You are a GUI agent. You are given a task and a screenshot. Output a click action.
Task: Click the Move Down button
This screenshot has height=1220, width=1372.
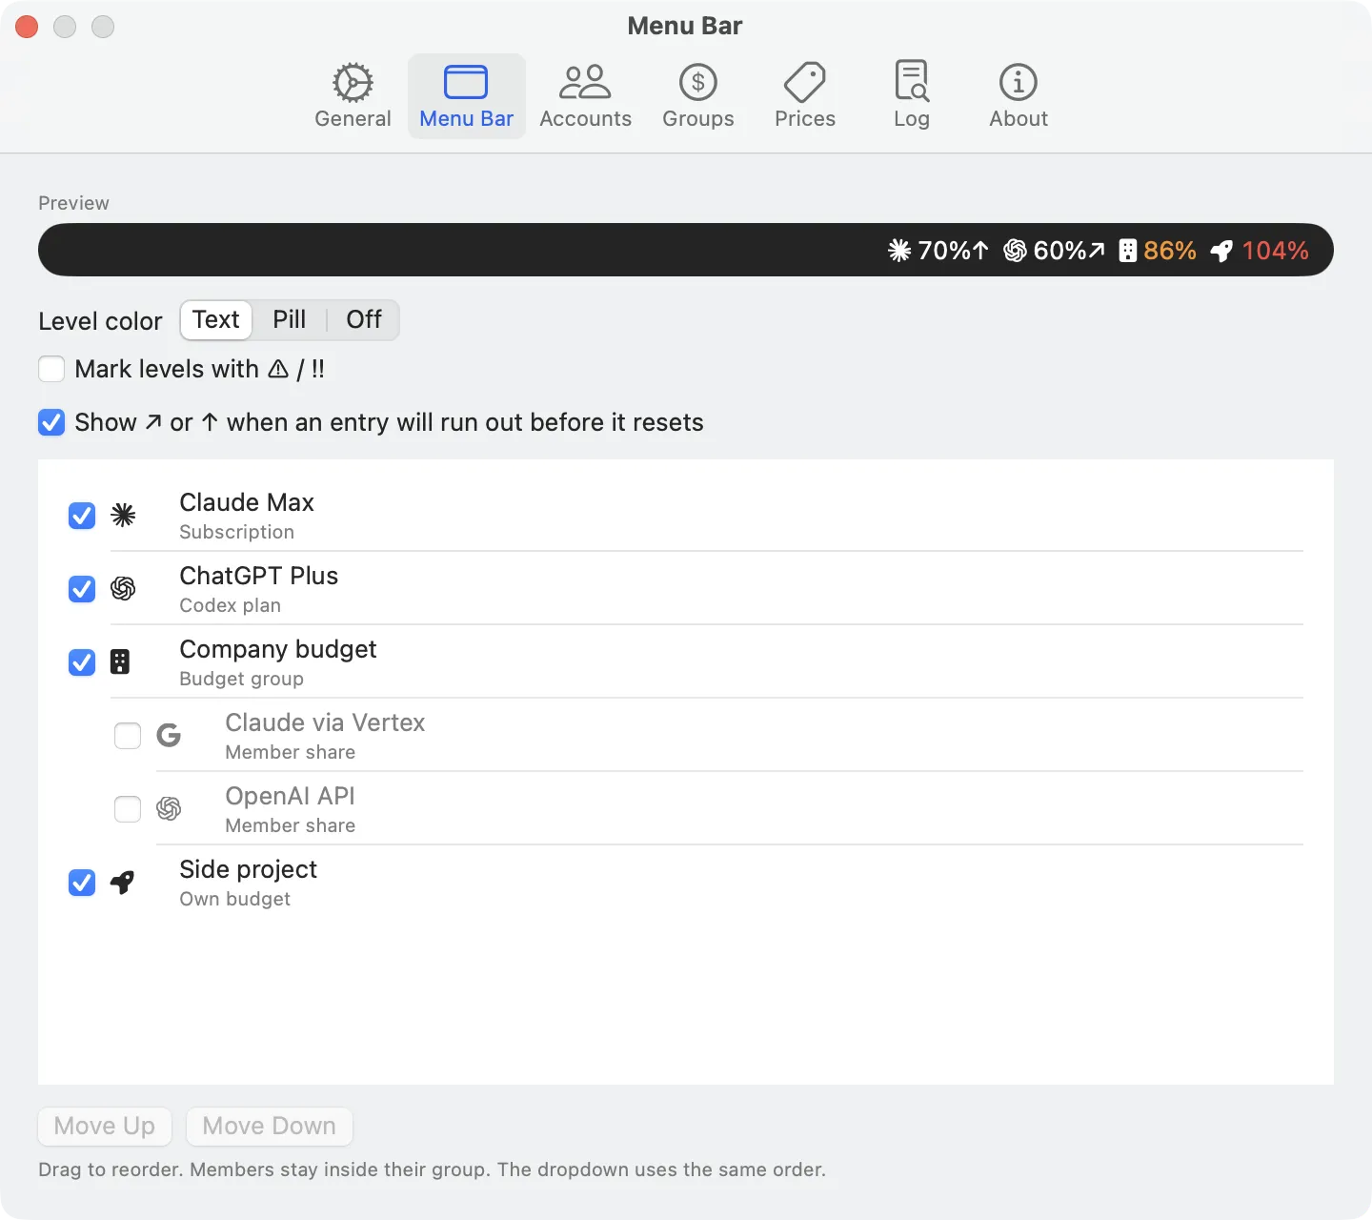click(270, 1127)
